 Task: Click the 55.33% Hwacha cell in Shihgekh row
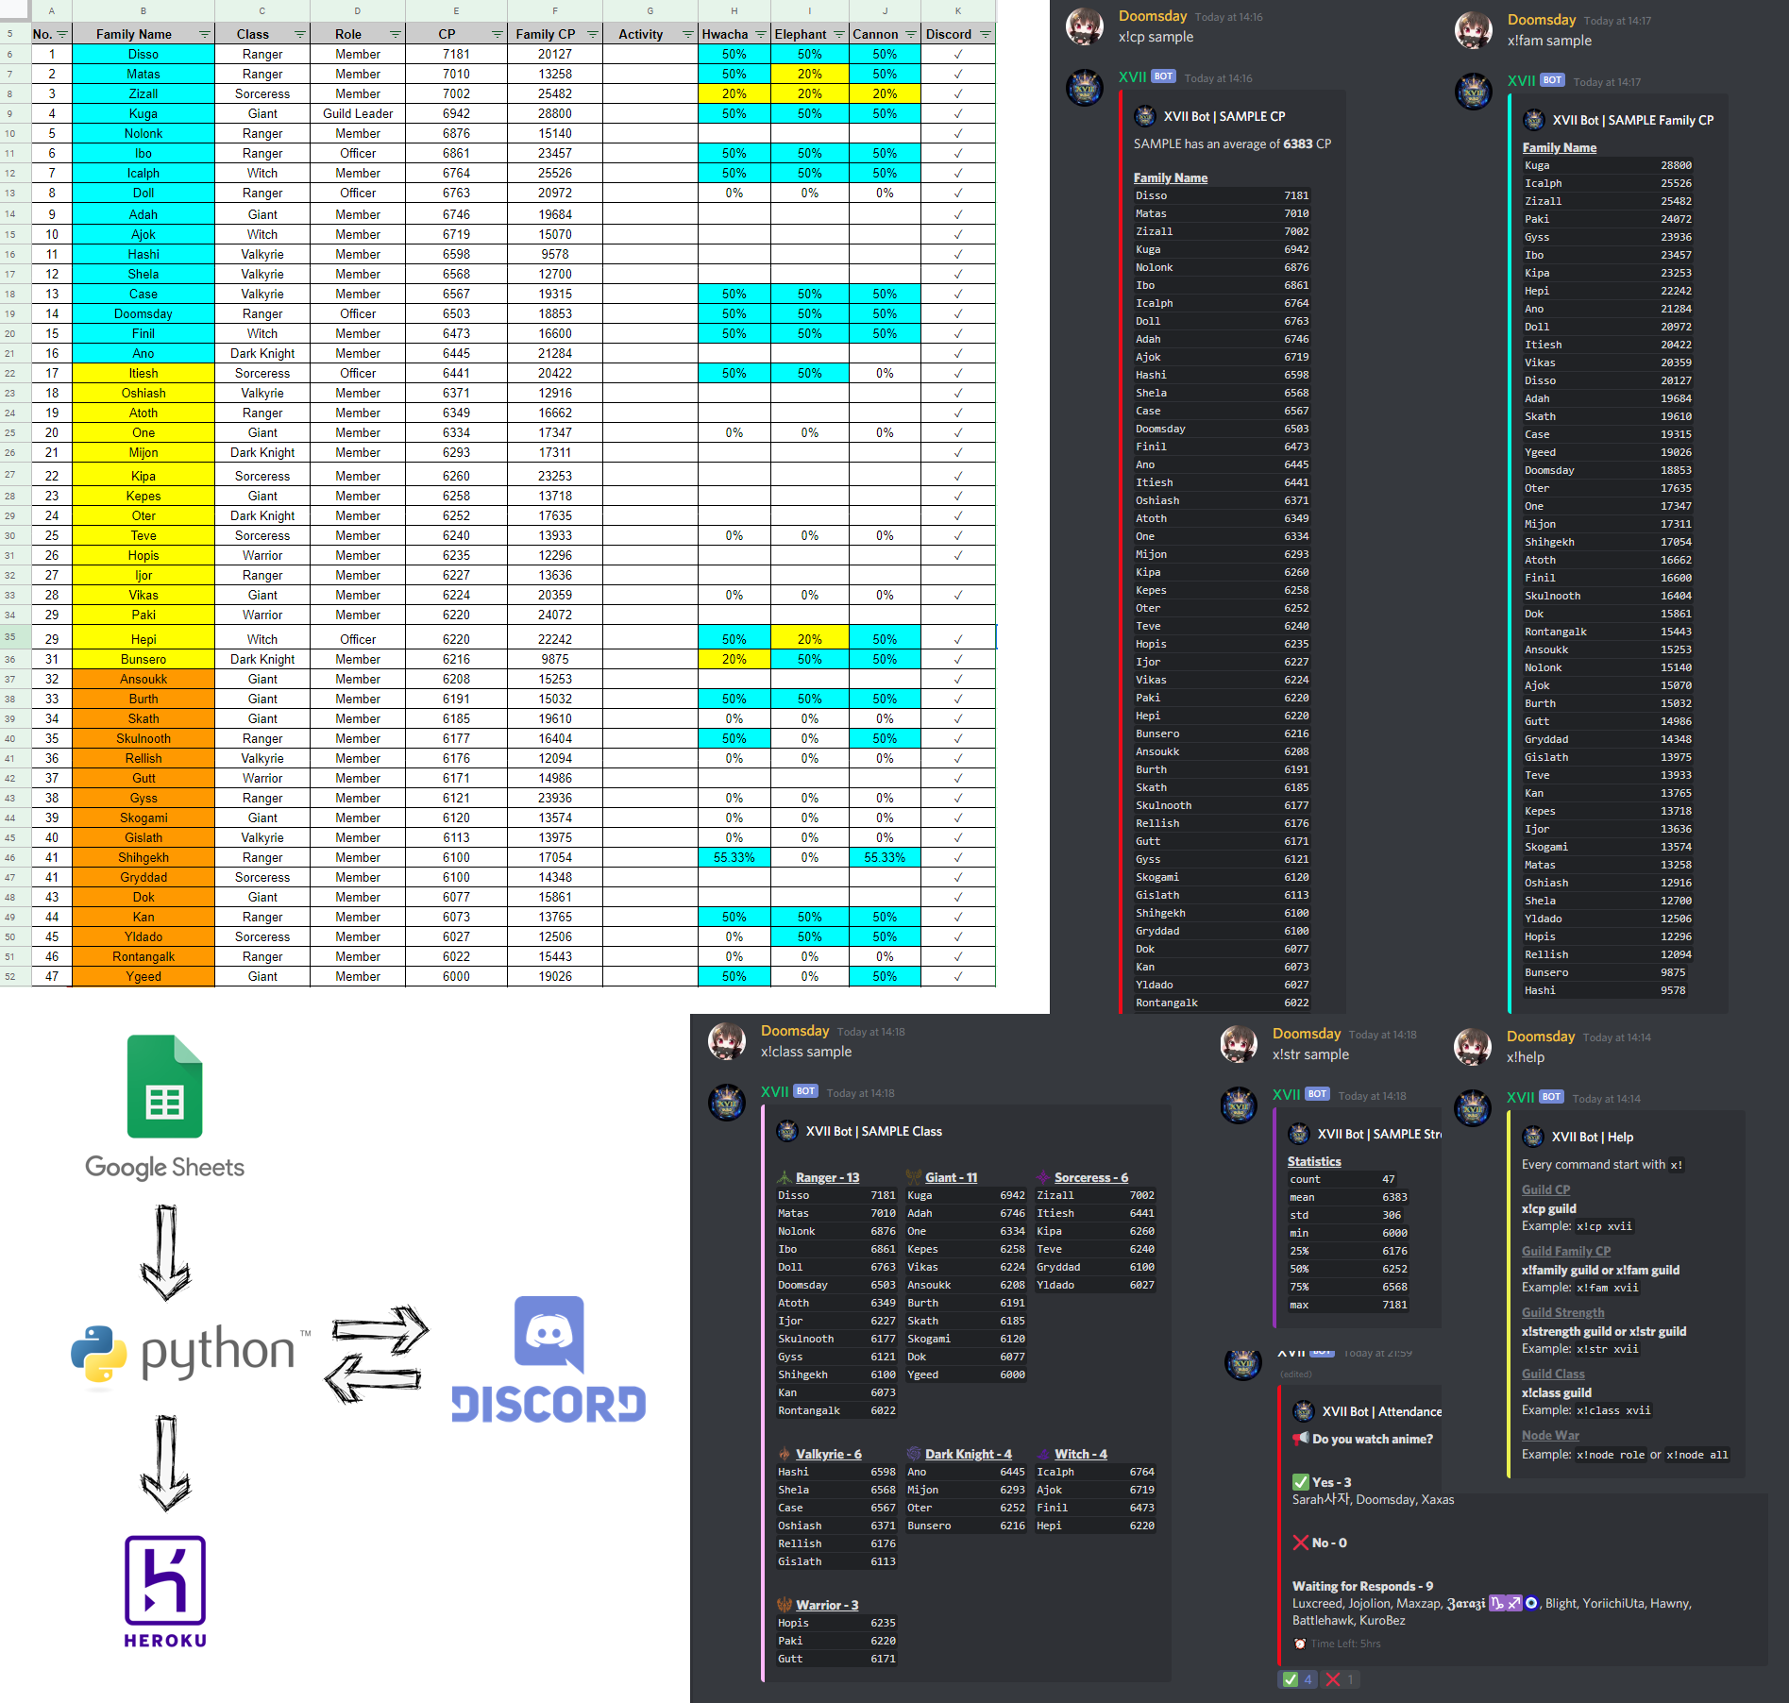click(734, 857)
